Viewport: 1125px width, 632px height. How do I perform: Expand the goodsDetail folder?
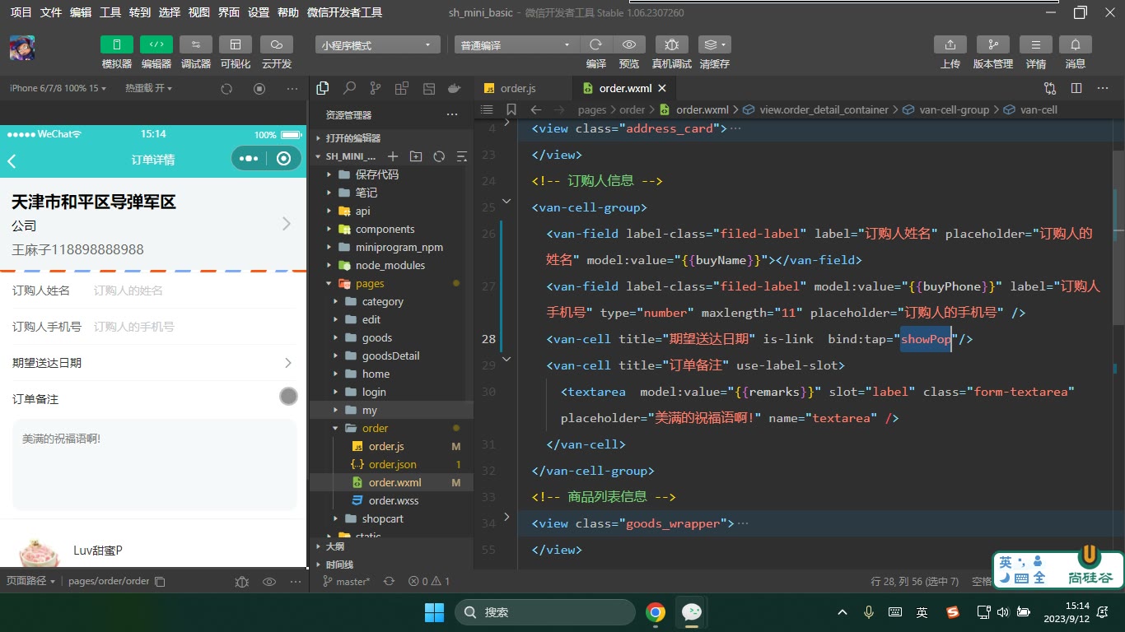point(391,355)
